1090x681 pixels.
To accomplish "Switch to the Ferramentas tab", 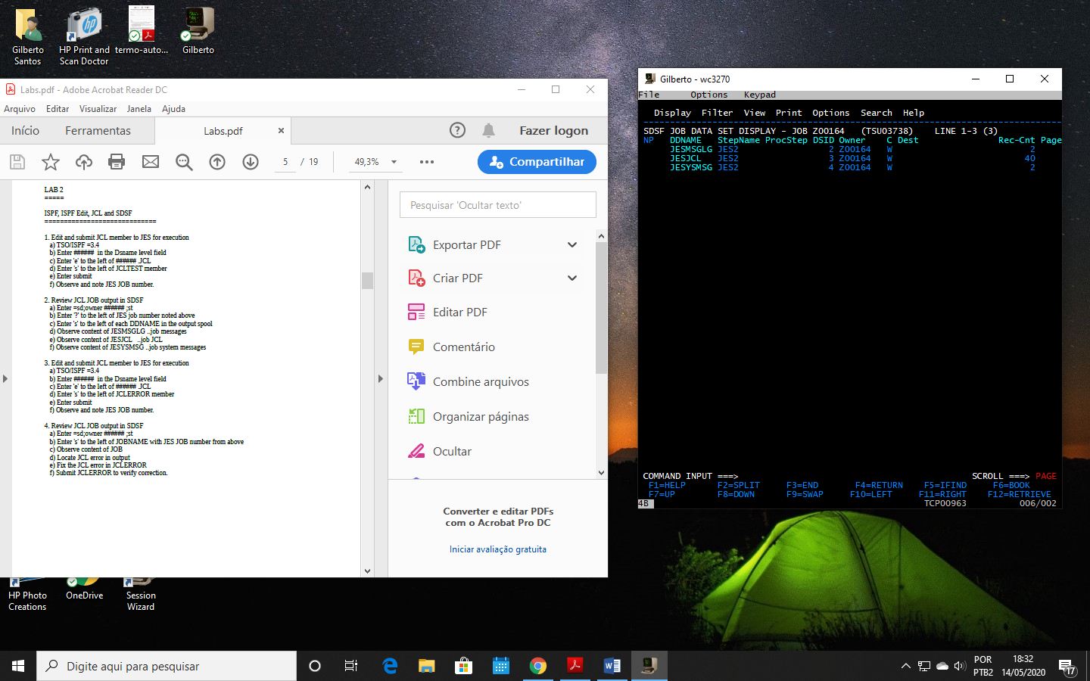I will [98, 130].
